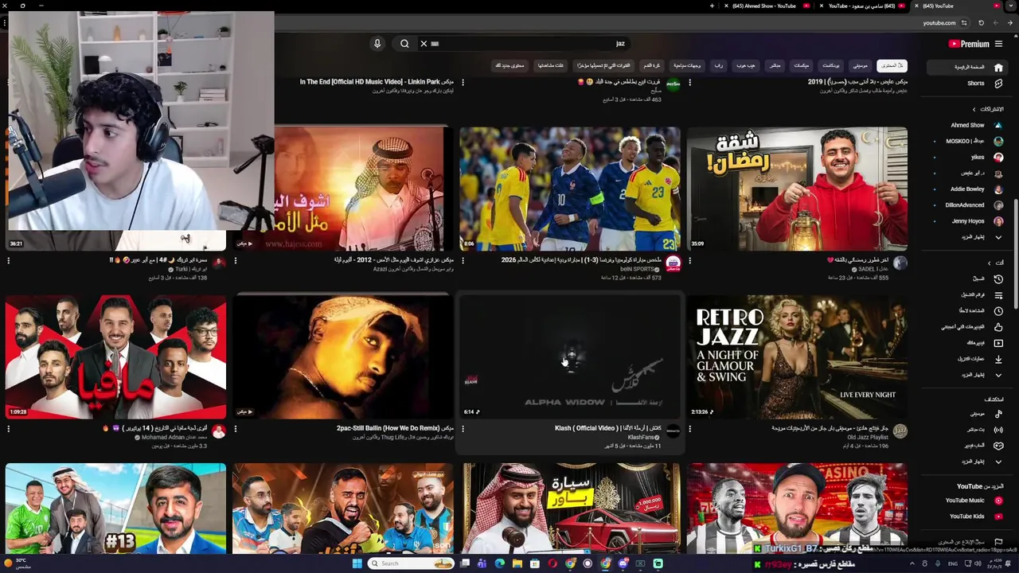This screenshot has width=1019, height=573.
Task: Open the Tesla Cybertruck video thumbnail
Action: (x=570, y=508)
